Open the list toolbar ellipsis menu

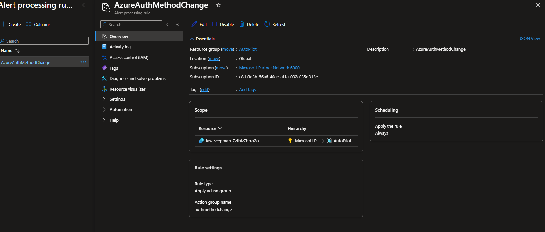[58, 24]
